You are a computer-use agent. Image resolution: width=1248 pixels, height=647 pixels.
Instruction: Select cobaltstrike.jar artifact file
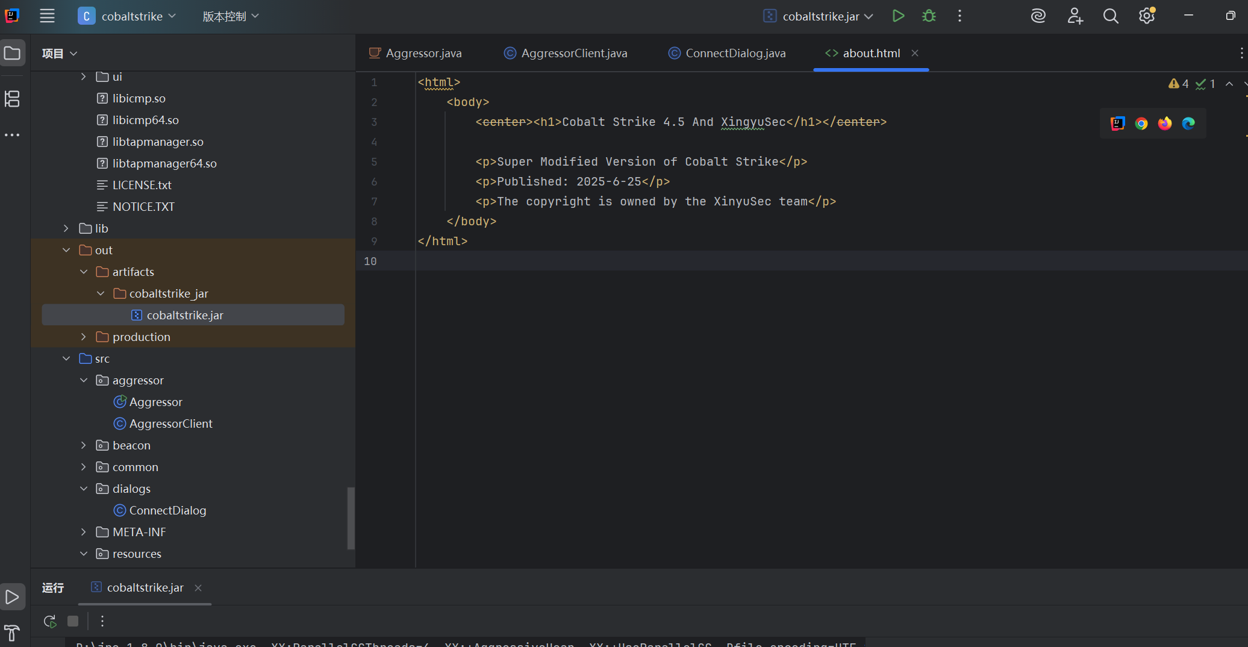193,315
